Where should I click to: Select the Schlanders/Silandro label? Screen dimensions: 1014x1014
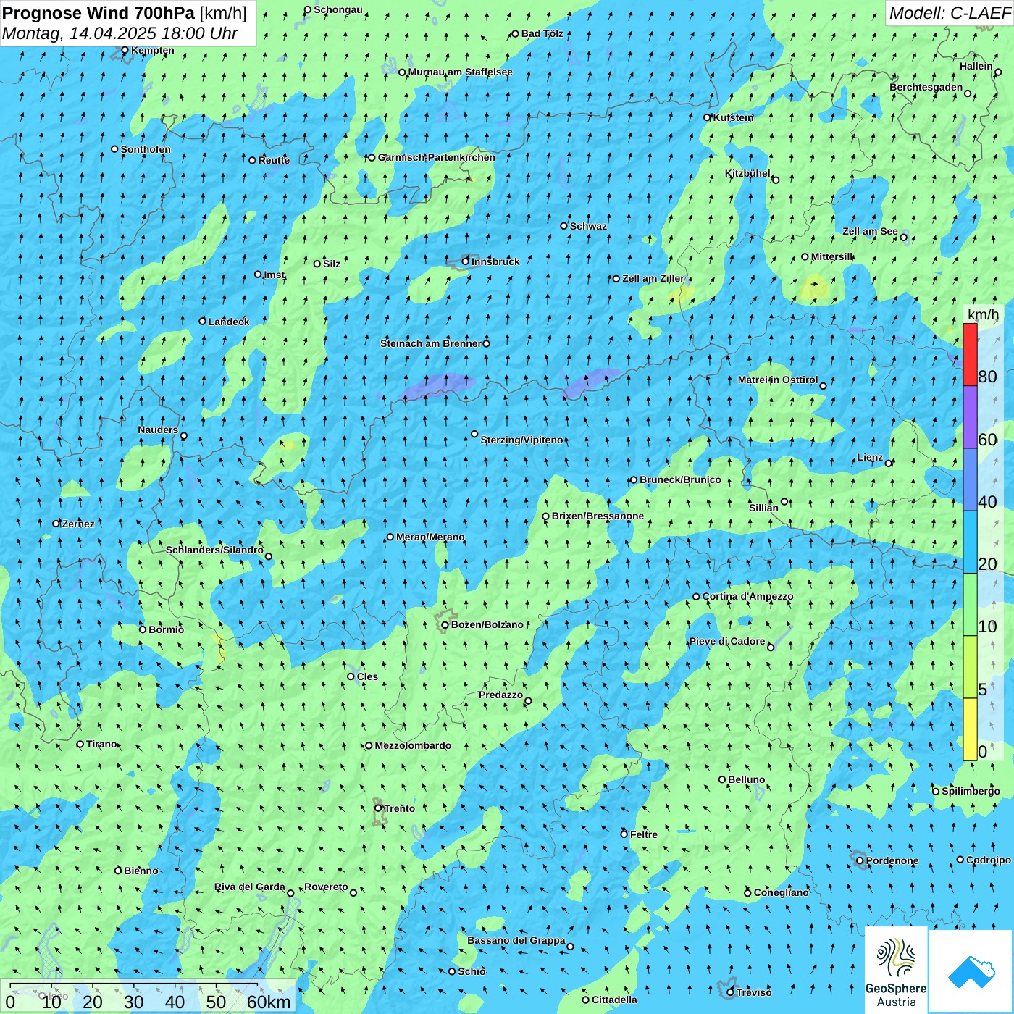click(214, 550)
